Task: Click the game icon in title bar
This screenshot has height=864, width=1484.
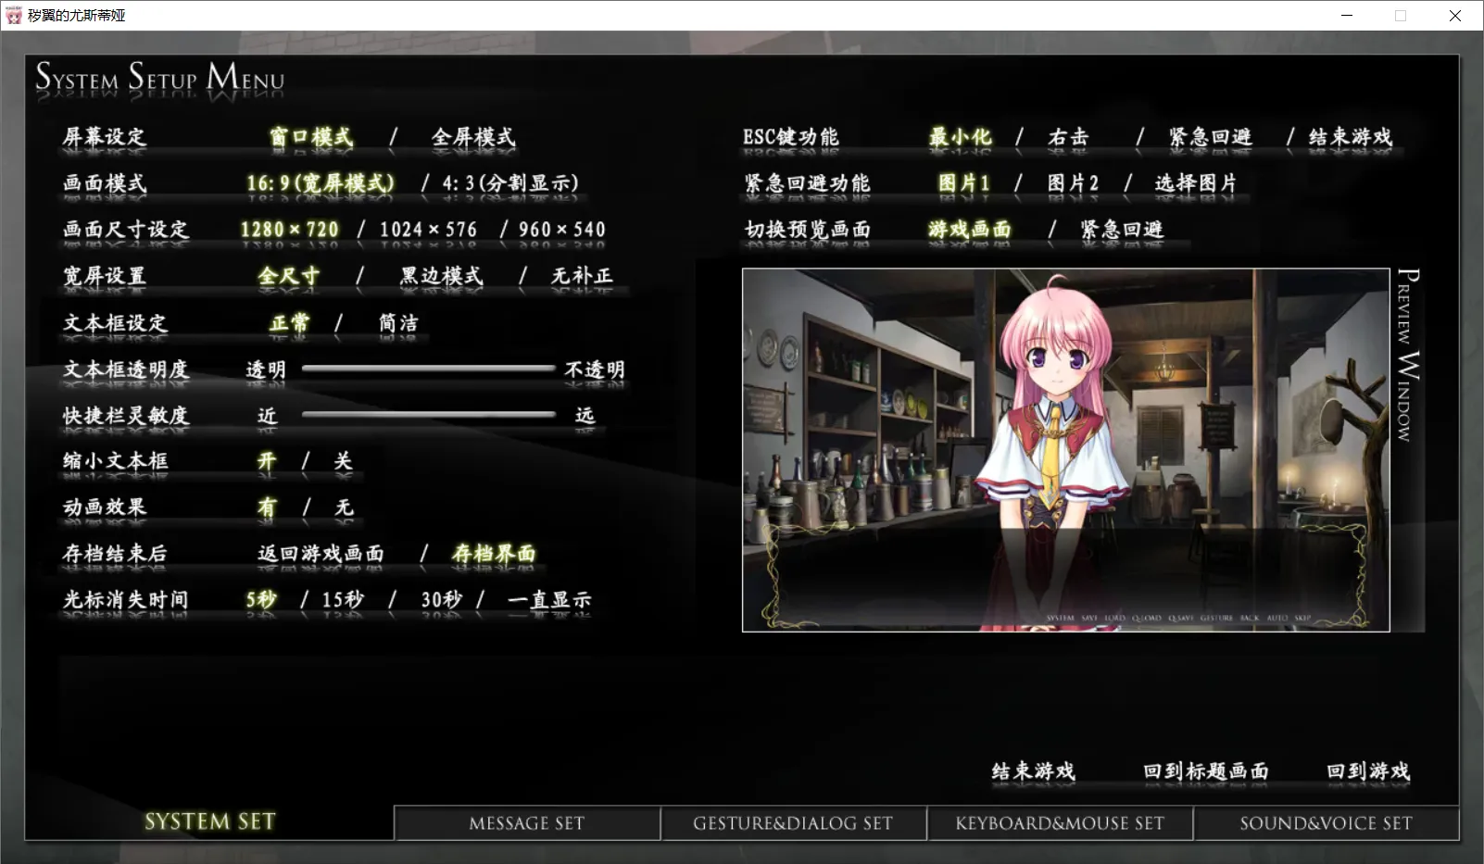Action: pyautogui.click(x=14, y=15)
